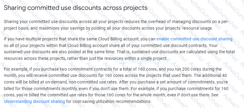Open the 'Understanding discount sharing' link
The width and height of the screenshot is (244, 108).
point(34,102)
